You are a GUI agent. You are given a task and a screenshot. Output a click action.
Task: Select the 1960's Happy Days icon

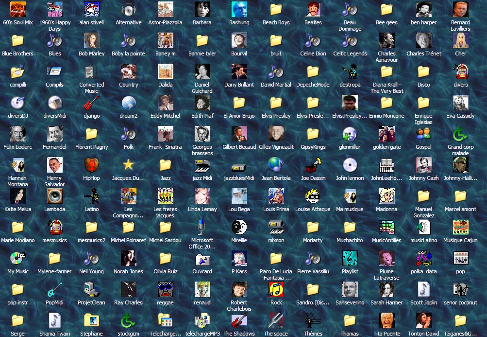[55, 9]
